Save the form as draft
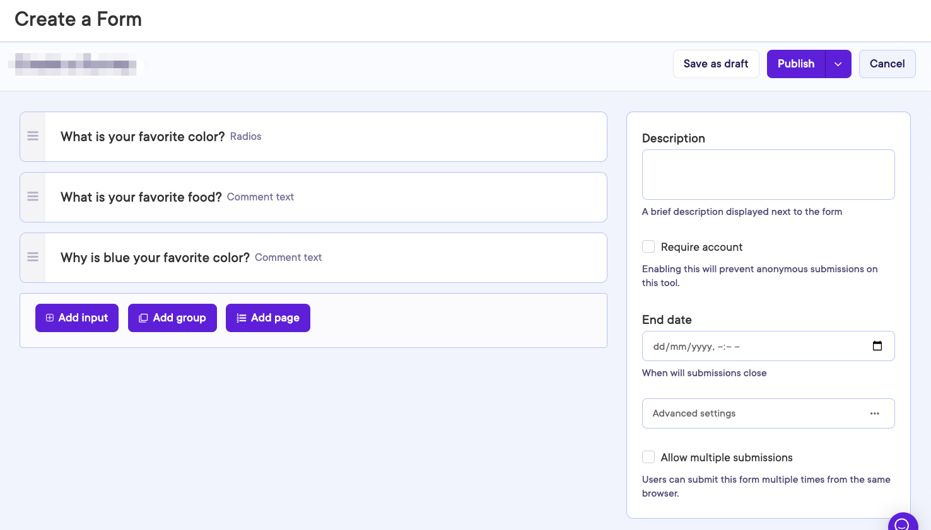This screenshot has width=931, height=530. (715, 64)
